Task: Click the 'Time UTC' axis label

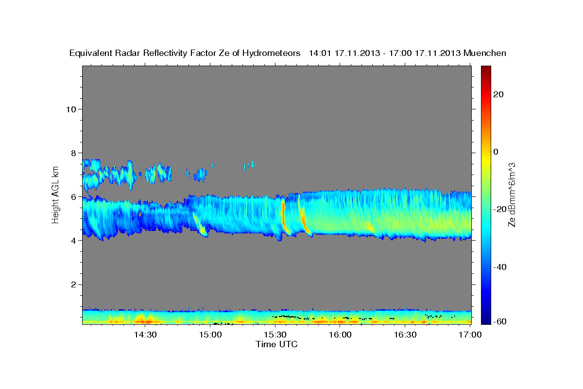Action: [276, 344]
